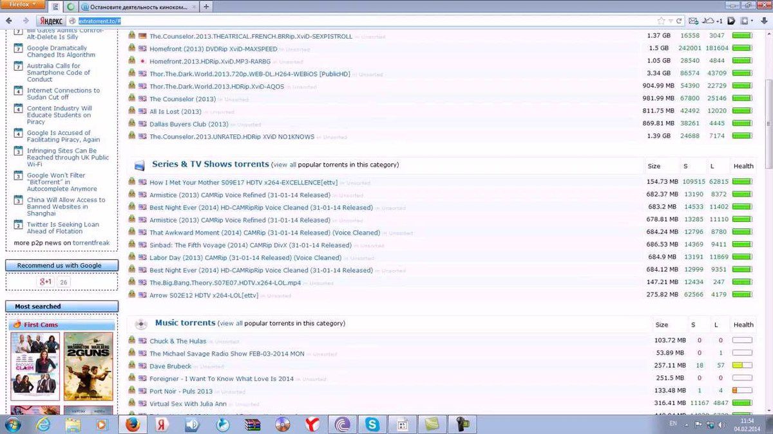This screenshot has height=434, width=773.
Task: Open the downloads arrow icon
Action: pos(764,21)
